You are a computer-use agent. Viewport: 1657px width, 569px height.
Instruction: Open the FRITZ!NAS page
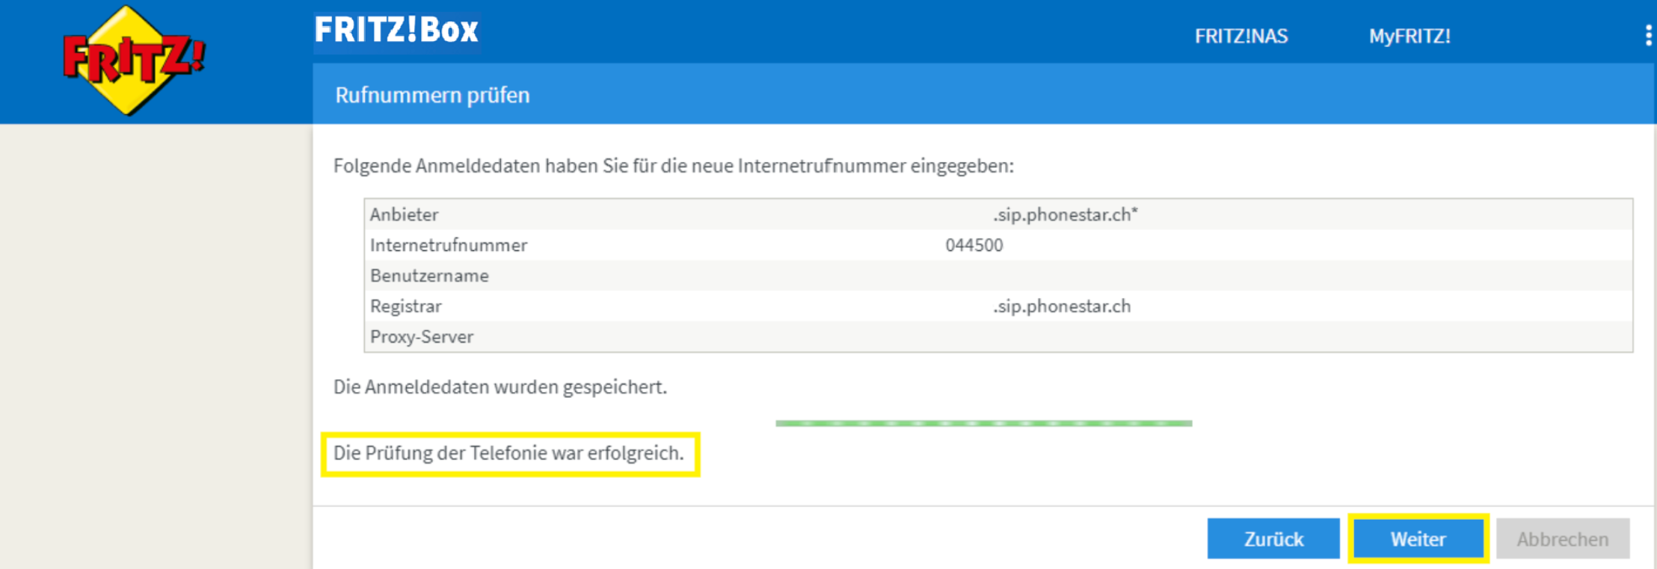click(x=1241, y=36)
